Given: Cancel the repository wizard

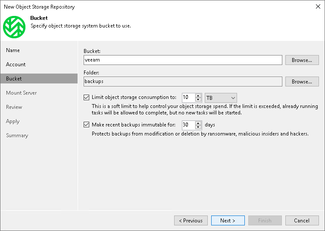Looking at the screenshot, I should pos(302,220).
